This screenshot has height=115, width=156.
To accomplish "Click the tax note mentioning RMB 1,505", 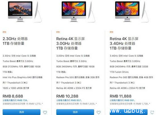I will click(76, 104).
